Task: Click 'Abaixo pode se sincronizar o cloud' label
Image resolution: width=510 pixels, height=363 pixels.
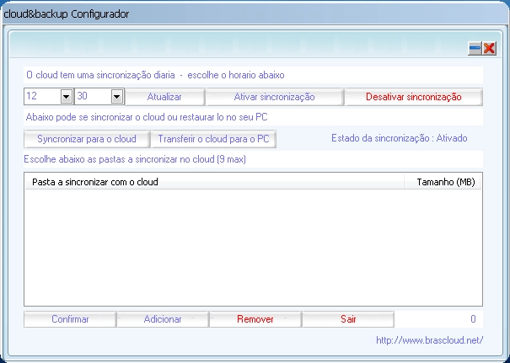Action: pyautogui.click(x=147, y=117)
